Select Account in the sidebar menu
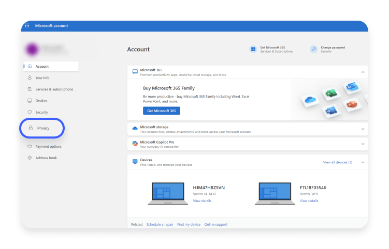The height and width of the screenshot is (249, 389). click(x=51, y=66)
